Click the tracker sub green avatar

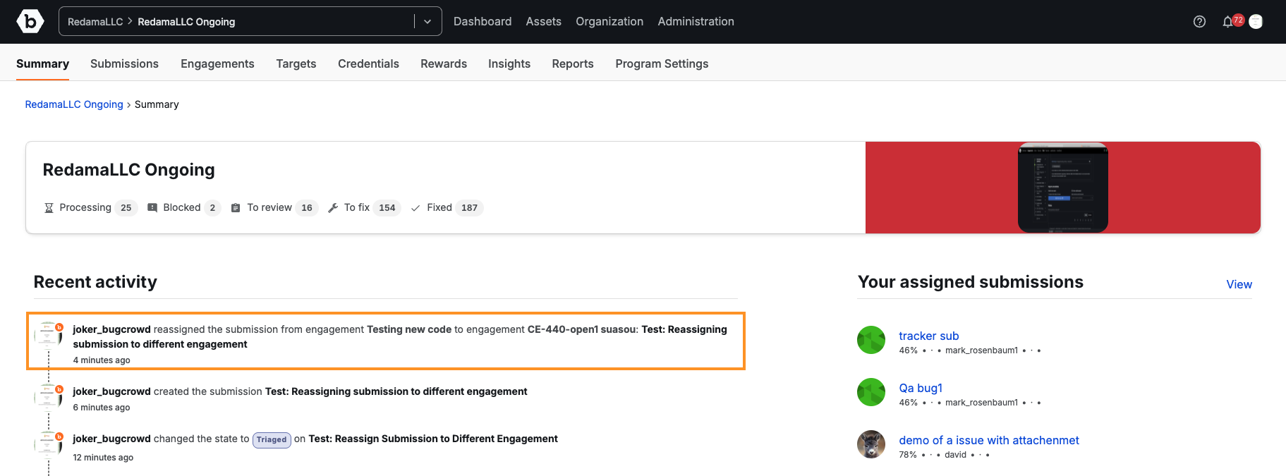(x=871, y=340)
